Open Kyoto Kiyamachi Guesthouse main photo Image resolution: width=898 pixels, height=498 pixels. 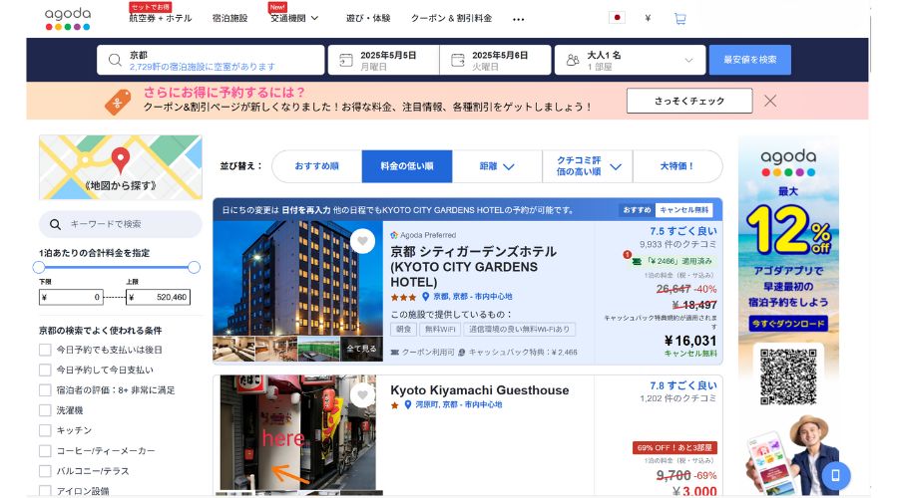pos(297,432)
